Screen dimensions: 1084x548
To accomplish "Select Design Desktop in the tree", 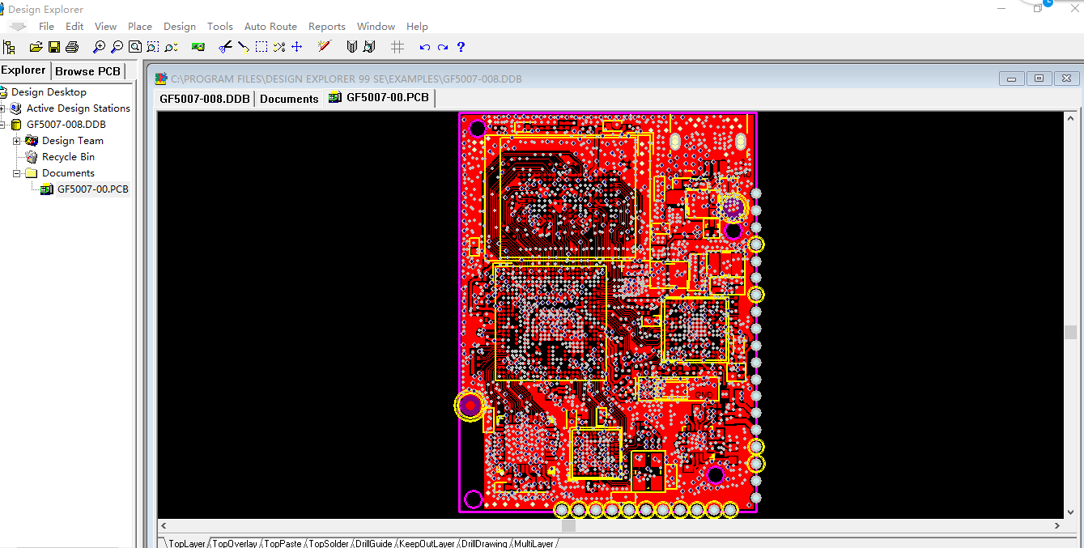I will (x=49, y=92).
